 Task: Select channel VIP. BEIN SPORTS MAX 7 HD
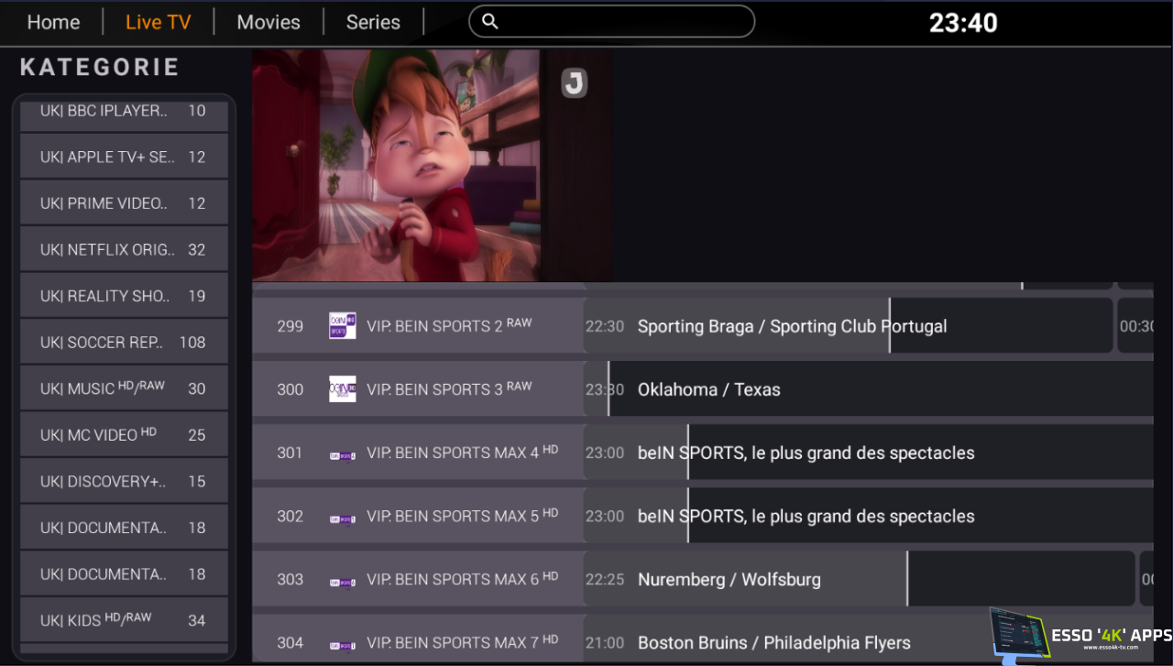point(418,638)
